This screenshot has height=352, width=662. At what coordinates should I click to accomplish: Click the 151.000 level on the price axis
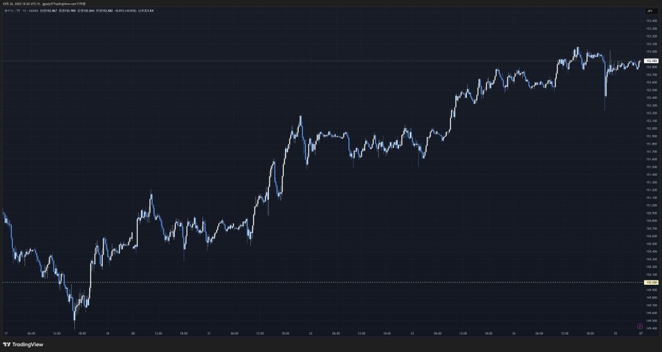[651, 205]
